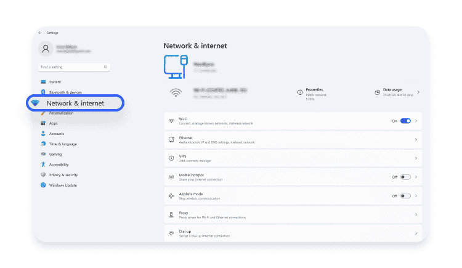Click the Personalization brush icon
The image size is (462, 268).
[43, 113]
